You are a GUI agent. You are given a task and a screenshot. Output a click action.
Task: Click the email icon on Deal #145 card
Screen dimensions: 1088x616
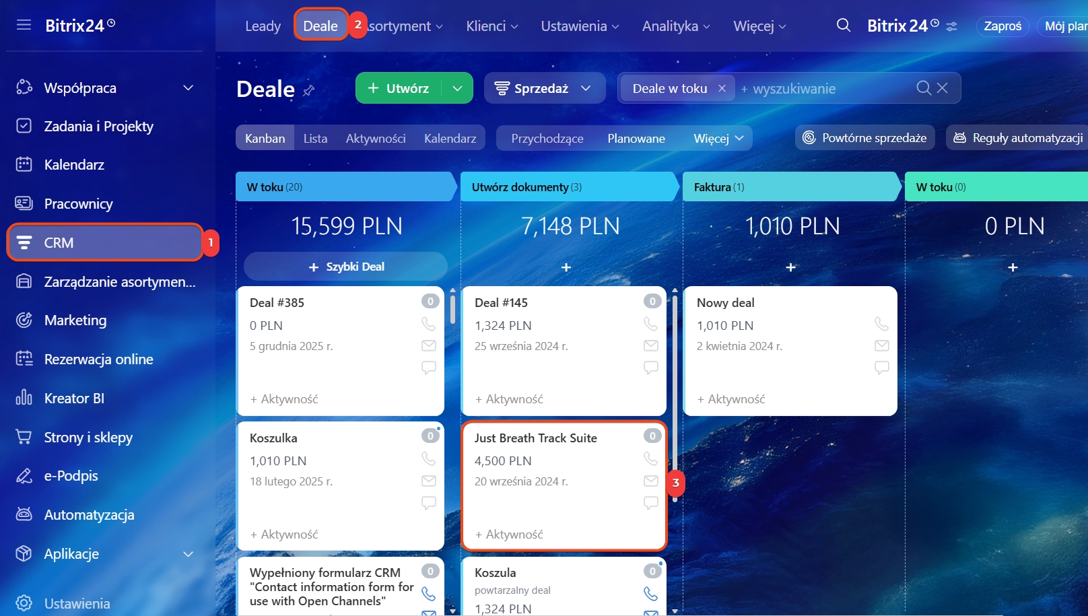650,345
